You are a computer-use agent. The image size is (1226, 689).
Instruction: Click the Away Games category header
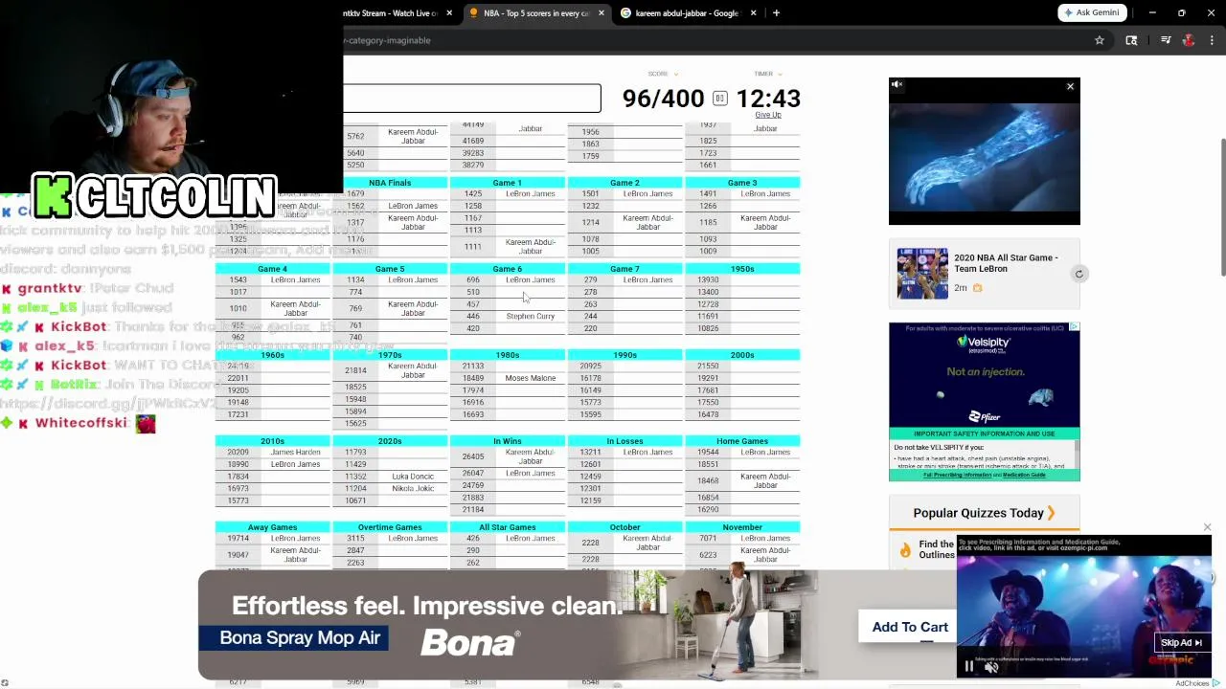tap(272, 527)
